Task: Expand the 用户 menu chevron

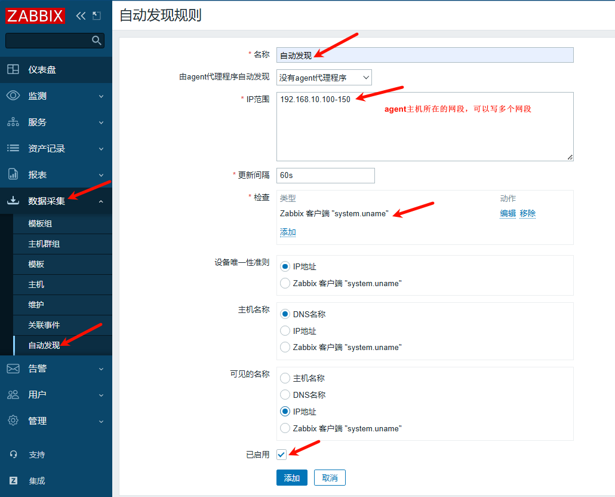Action: [101, 395]
